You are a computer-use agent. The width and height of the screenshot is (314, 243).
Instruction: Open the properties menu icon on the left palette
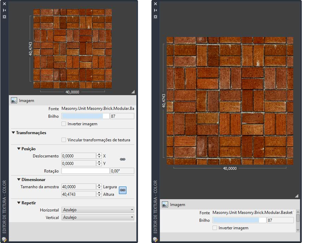[x=4, y=16]
